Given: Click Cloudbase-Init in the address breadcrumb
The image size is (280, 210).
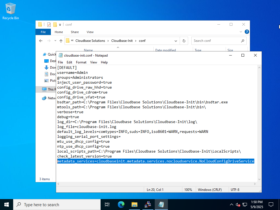Looking at the screenshot, I should [x=122, y=41].
